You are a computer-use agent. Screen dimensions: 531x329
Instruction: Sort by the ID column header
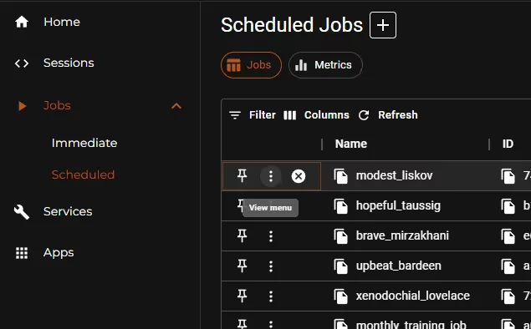coord(508,144)
